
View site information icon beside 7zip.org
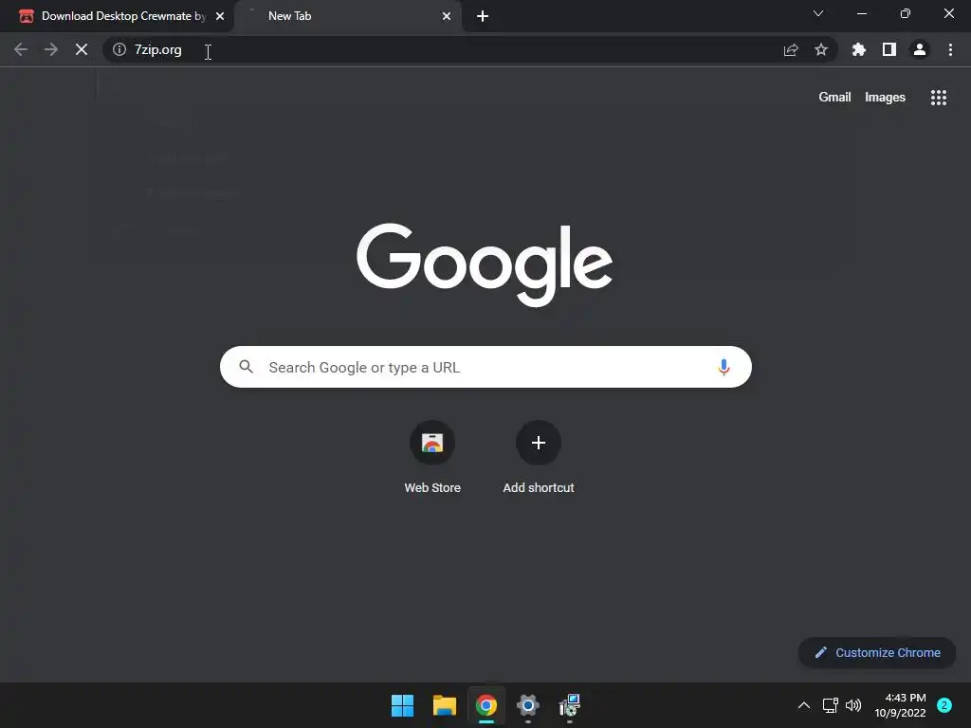(119, 49)
